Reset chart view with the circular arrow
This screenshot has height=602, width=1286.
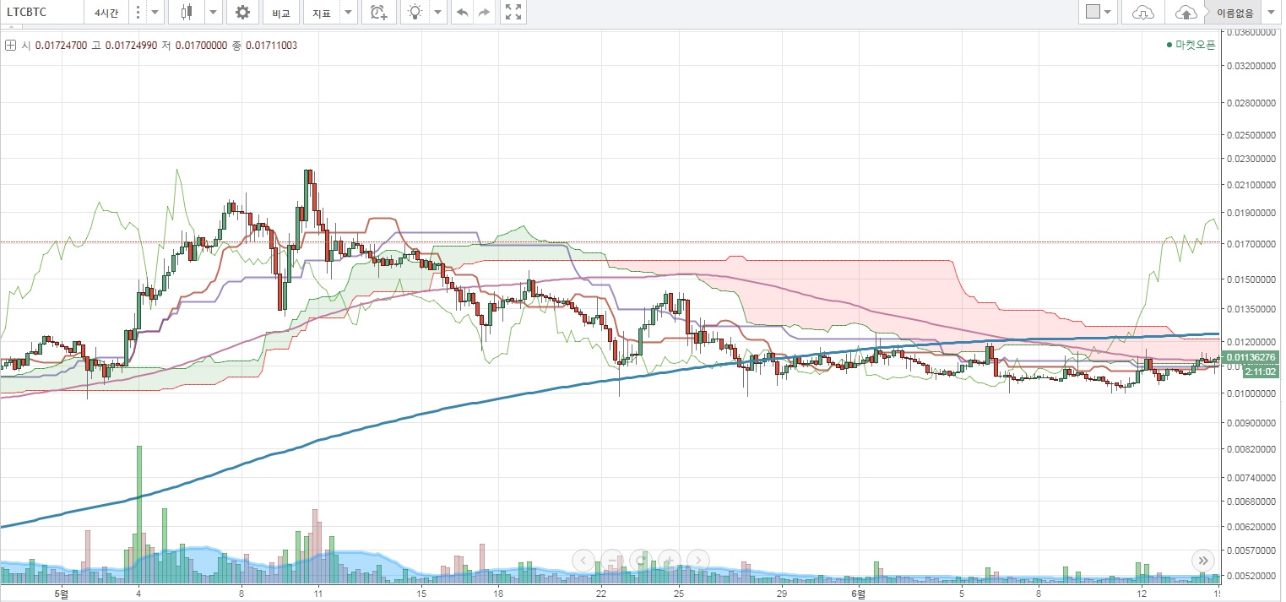641,559
